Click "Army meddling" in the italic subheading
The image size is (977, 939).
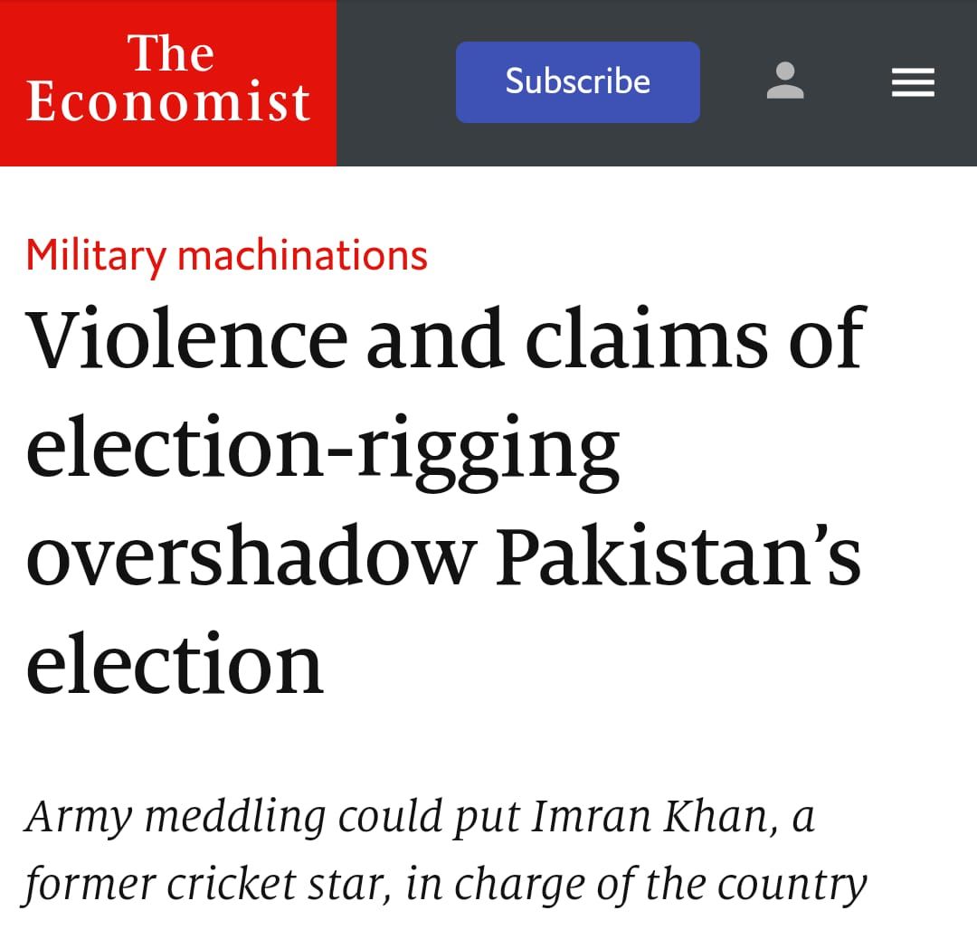pyautogui.click(x=173, y=817)
